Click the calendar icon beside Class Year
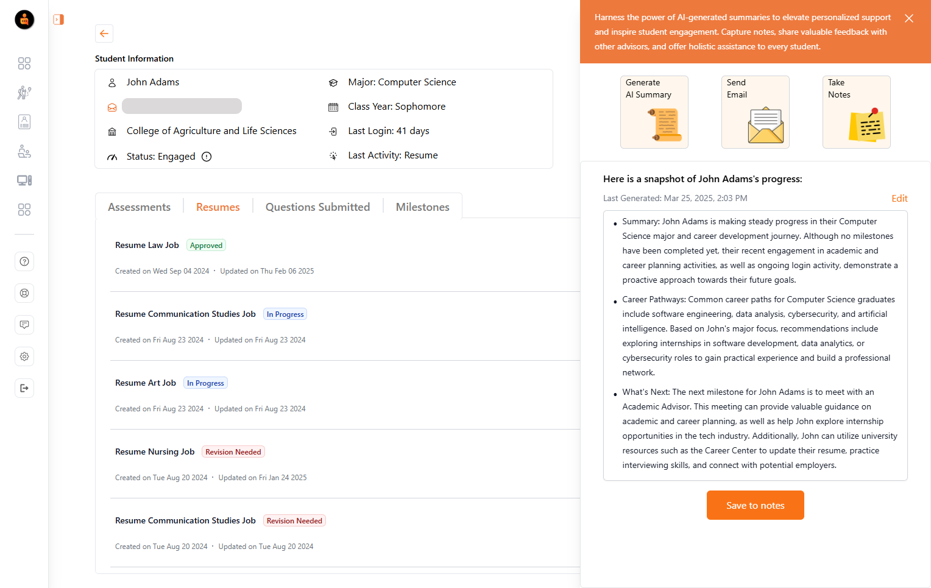 coord(333,107)
